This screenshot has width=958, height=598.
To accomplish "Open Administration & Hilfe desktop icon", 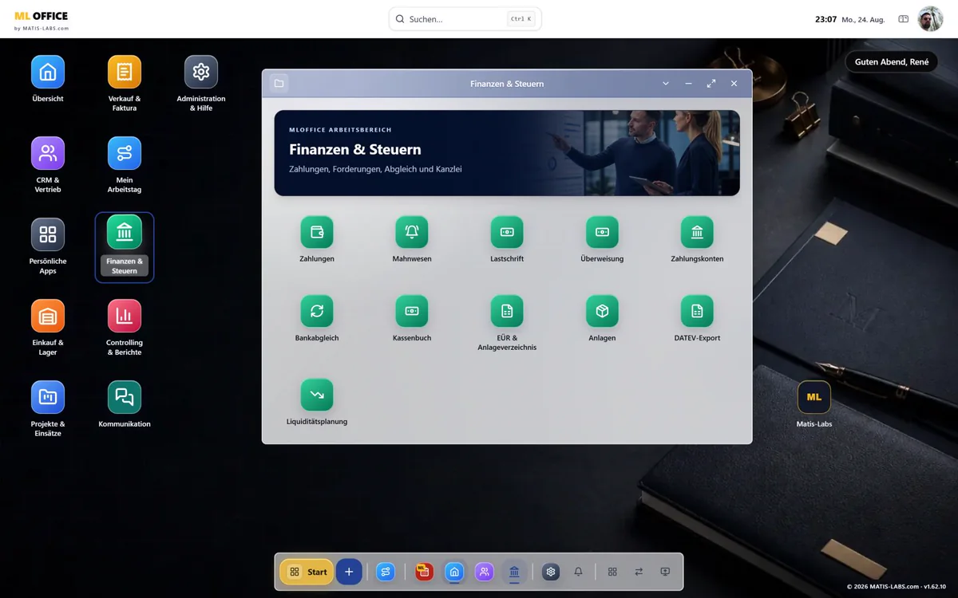I will click(201, 72).
